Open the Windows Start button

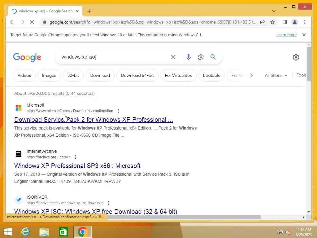point(8,232)
